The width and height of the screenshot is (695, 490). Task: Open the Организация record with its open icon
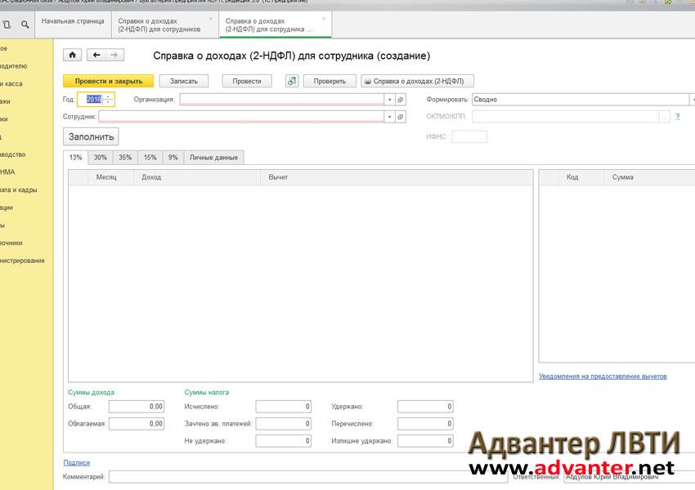click(401, 100)
